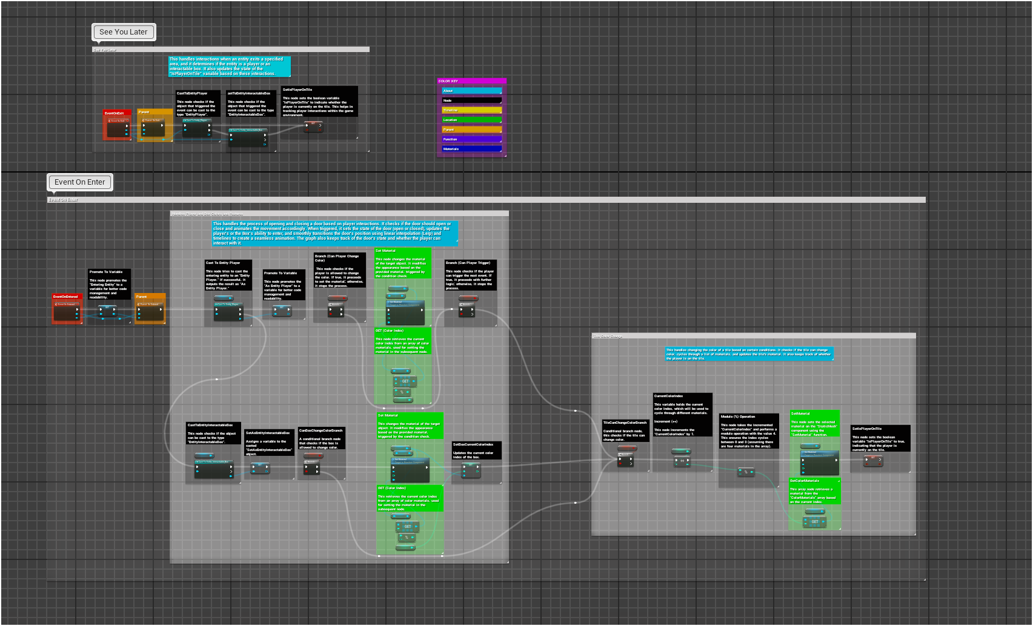Select the Increment (++) node under CurrentColorIndex
Viewport: 1033px width, 626px height.
682,461
